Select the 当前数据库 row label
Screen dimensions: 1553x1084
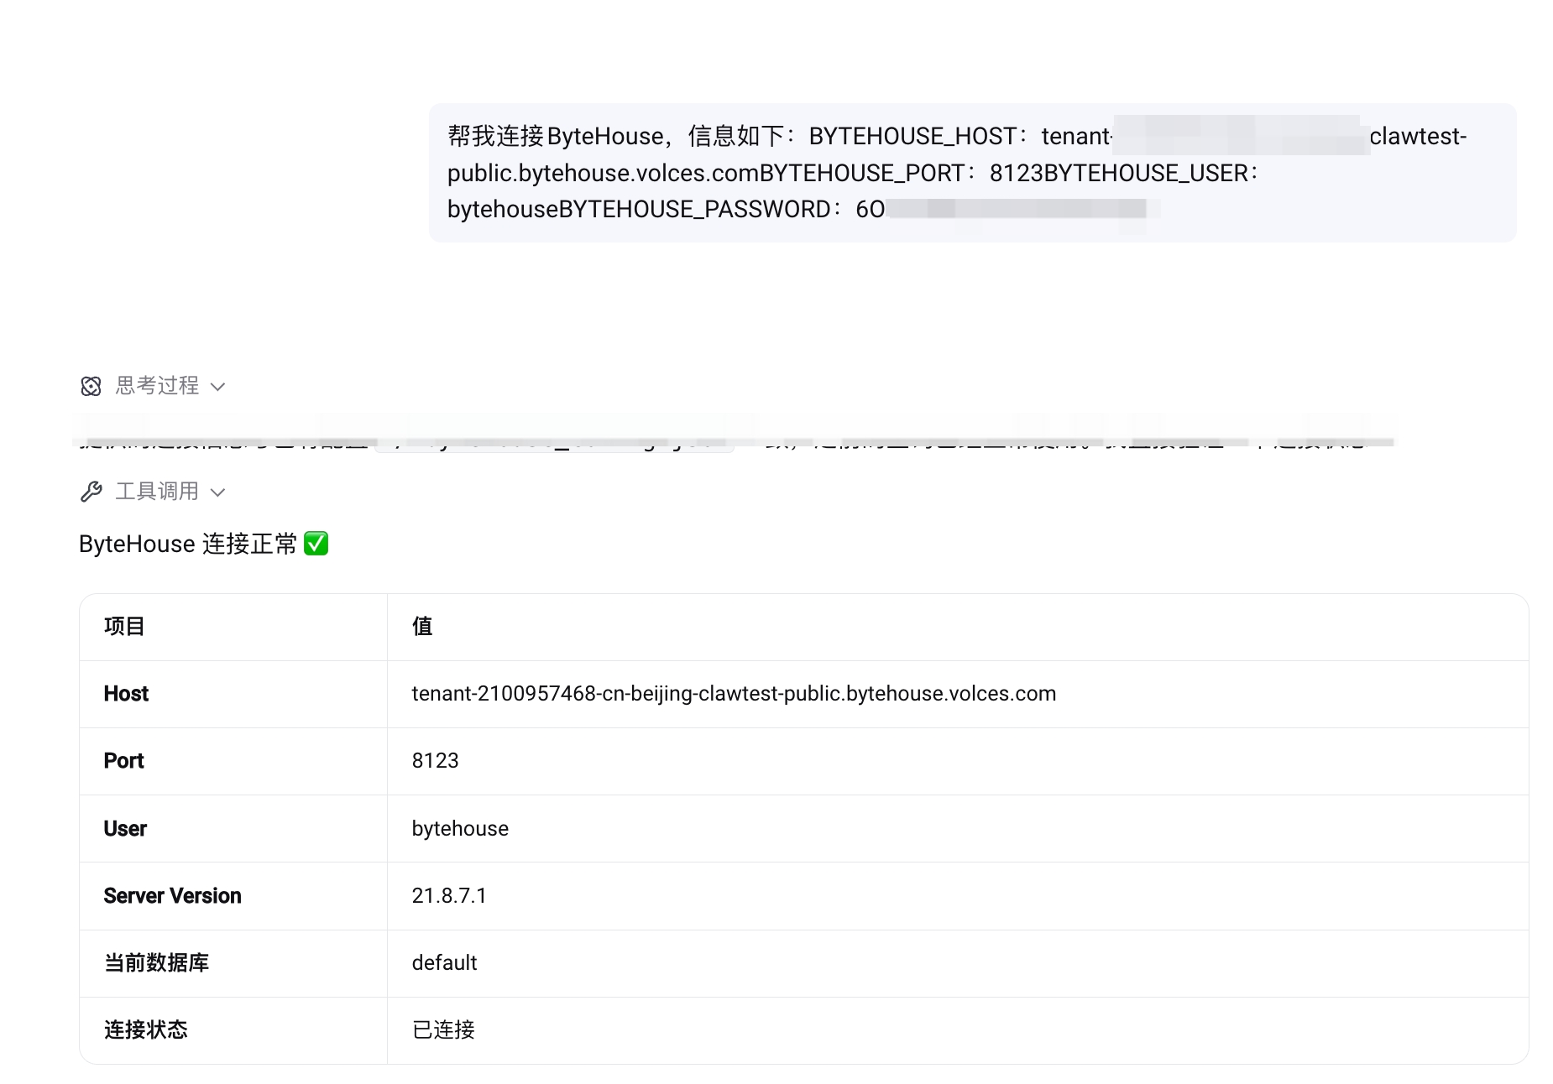[156, 963]
